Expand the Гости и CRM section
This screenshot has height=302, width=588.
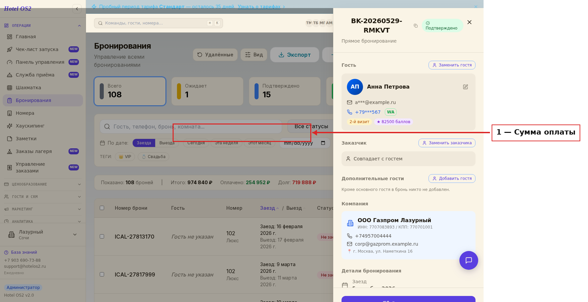tap(43, 197)
